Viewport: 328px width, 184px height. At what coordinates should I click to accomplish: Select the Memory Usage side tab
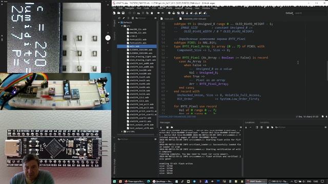pyautogui.click(x=114, y=166)
